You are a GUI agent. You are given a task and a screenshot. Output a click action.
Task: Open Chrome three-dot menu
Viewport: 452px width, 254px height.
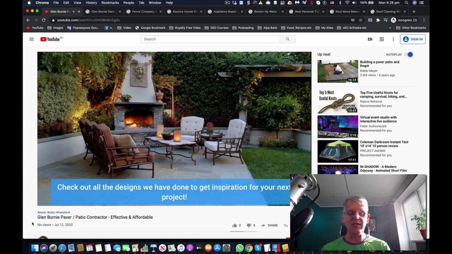tap(424, 20)
